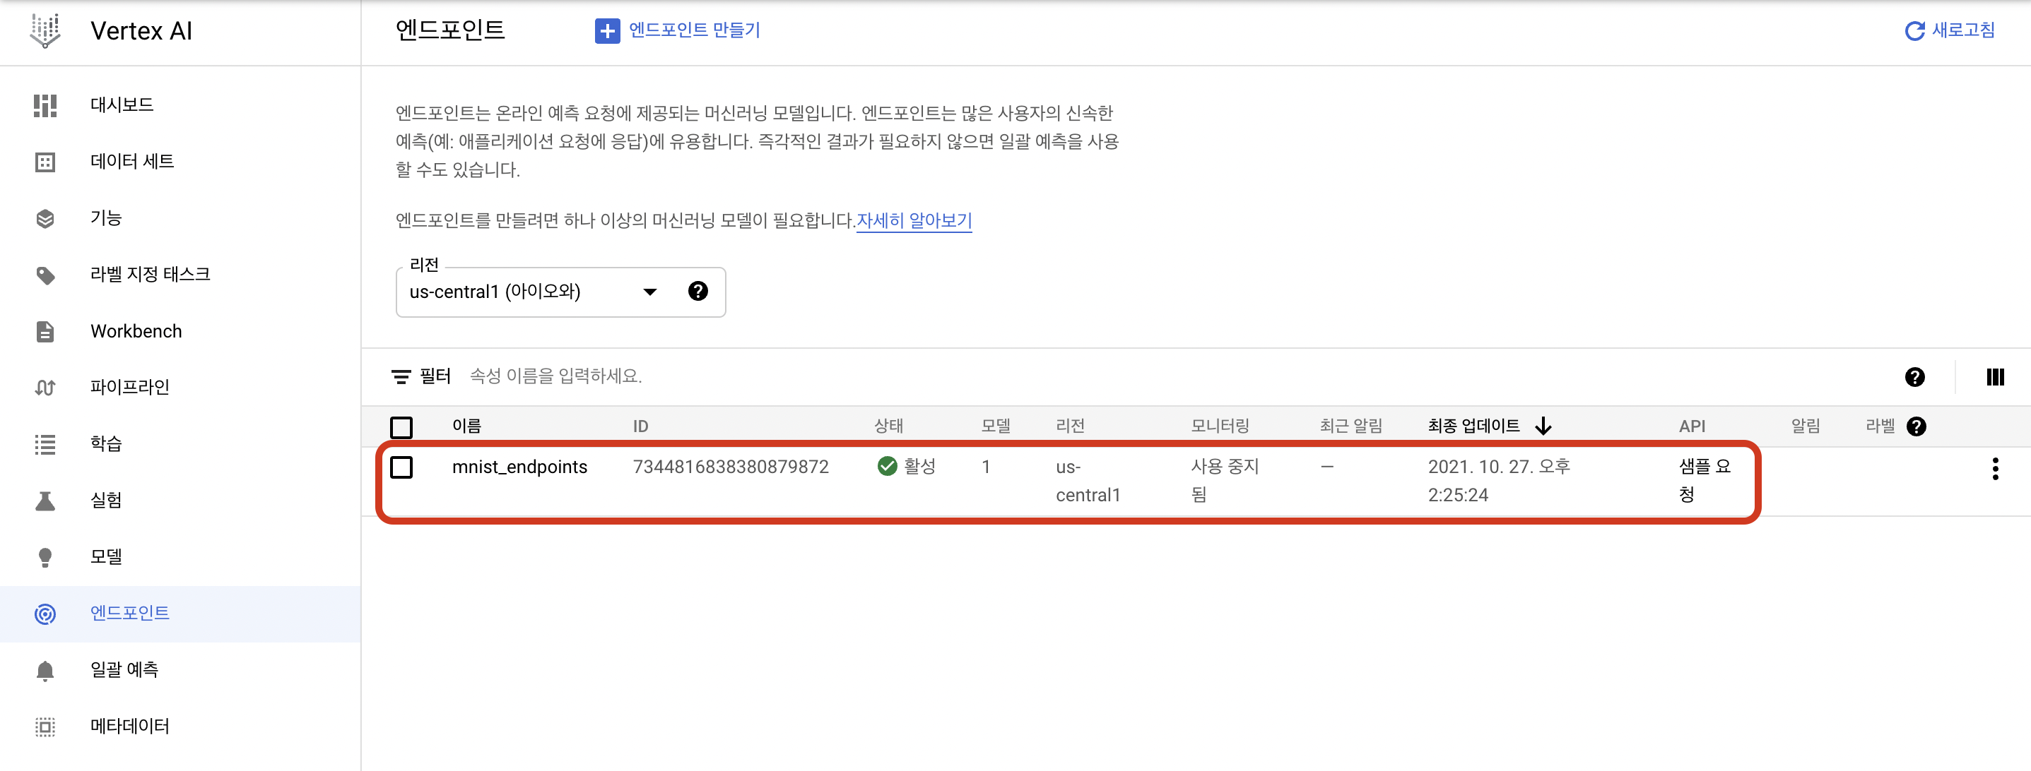2031x771 pixels.
Task: Toggle the select-all checkbox in table header
Action: tap(401, 427)
